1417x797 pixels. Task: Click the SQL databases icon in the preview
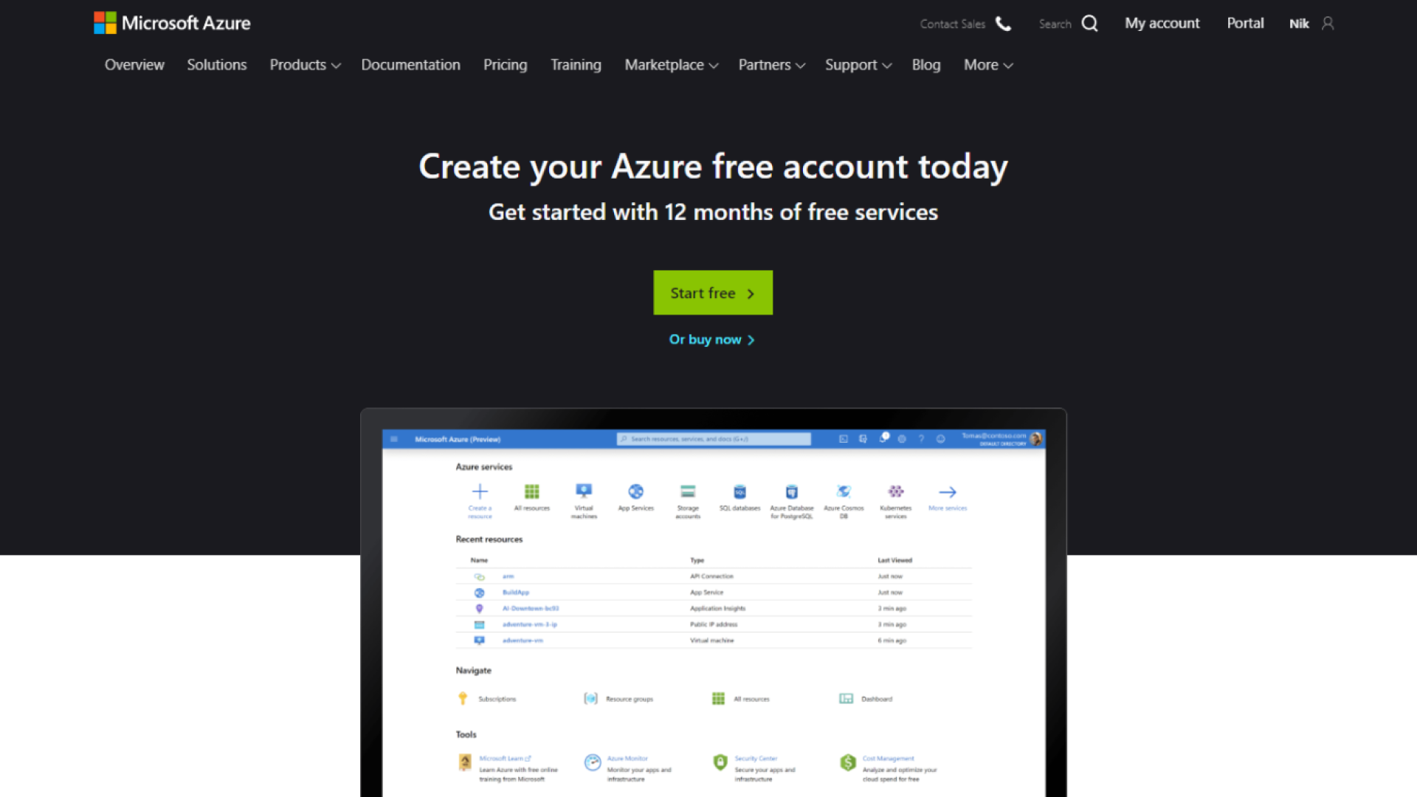[x=739, y=492]
